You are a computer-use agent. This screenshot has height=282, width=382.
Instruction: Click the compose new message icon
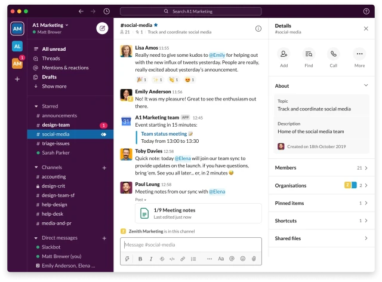click(102, 28)
